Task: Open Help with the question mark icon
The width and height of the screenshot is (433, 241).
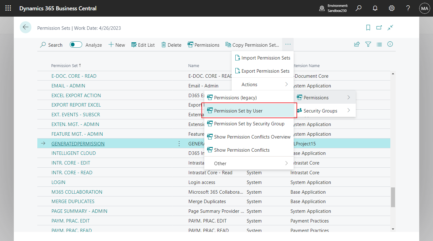Action: 408,8
